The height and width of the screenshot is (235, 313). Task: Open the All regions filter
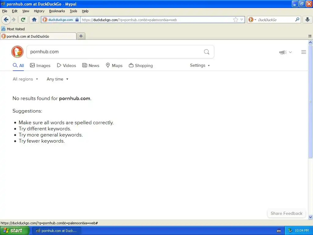pyautogui.click(x=25, y=79)
